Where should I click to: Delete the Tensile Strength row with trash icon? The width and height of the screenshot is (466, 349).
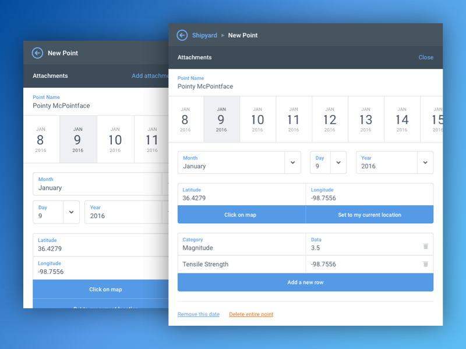425,264
